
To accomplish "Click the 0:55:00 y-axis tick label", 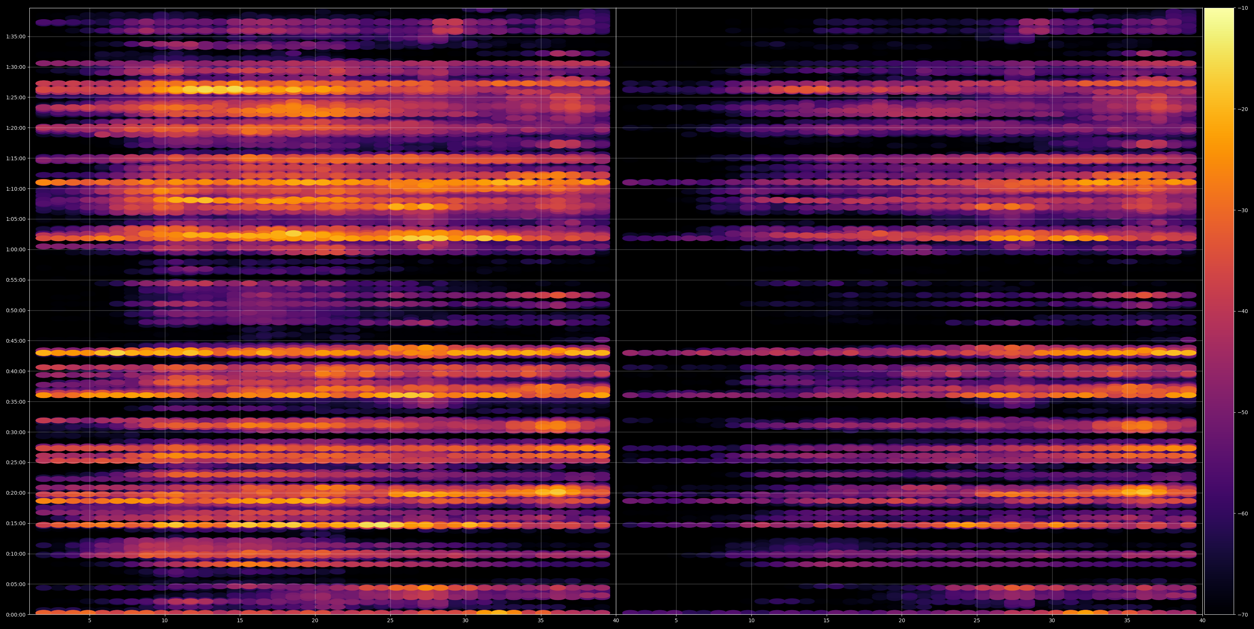I will click(x=15, y=280).
